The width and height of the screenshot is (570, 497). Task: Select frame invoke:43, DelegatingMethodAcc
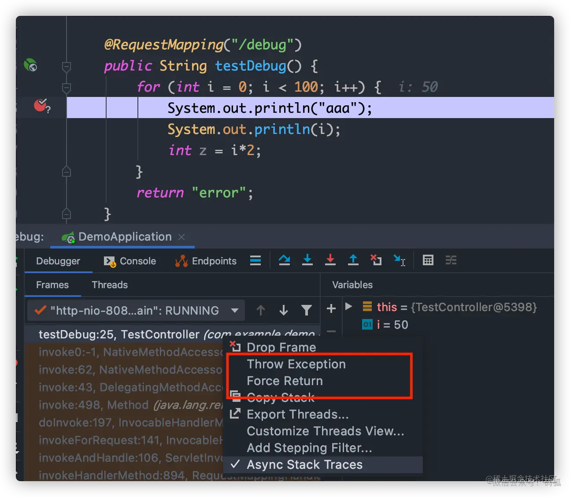(x=124, y=387)
